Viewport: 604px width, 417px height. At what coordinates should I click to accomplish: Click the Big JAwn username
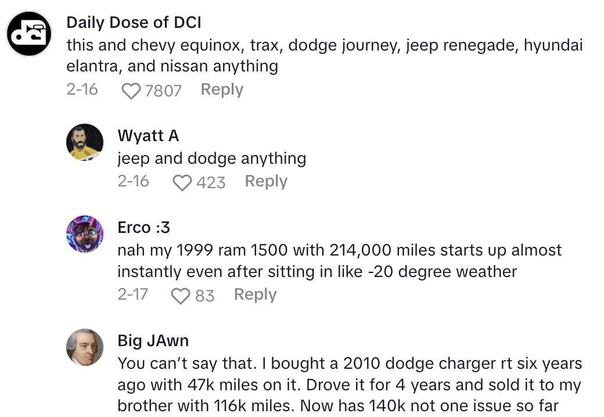tap(153, 340)
